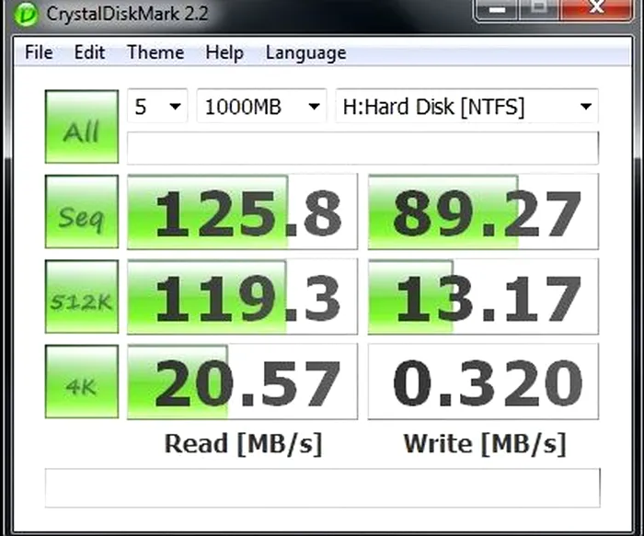Image resolution: width=644 pixels, height=536 pixels.
Task: Start the 512K random test
Action: coord(82,296)
